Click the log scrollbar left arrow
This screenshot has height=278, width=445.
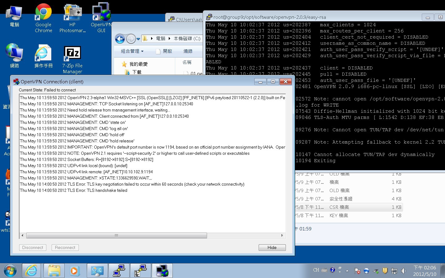[x=22, y=235]
